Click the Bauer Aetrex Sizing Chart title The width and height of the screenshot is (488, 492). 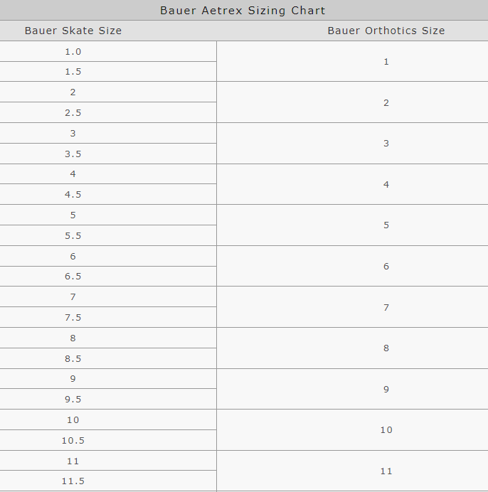[x=243, y=10]
